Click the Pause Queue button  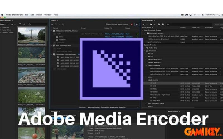click(137, 24)
